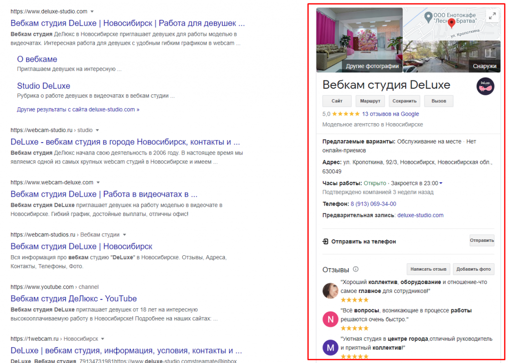This screenshot has height=363, width=509.
Task: Open deluxe-studio.com booking link
Action: pos(421,215)
